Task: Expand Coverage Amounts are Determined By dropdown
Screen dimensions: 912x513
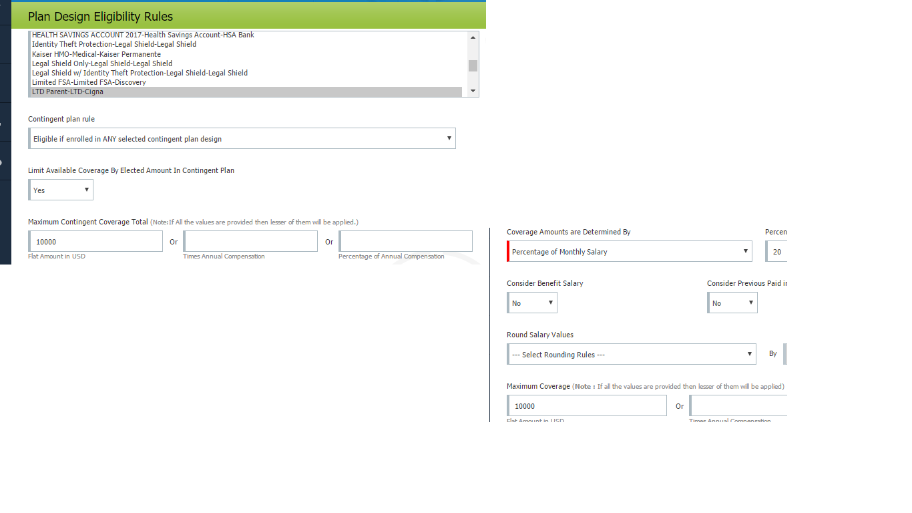Action: [630, 252]
